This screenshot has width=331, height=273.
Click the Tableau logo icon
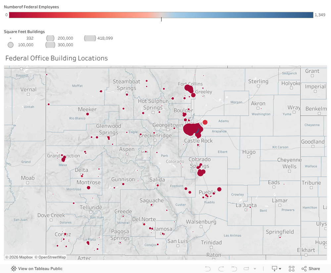[14, 269]
